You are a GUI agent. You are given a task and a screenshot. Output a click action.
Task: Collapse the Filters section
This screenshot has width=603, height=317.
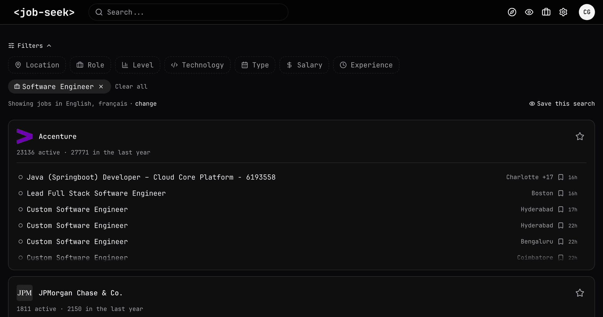30,46
